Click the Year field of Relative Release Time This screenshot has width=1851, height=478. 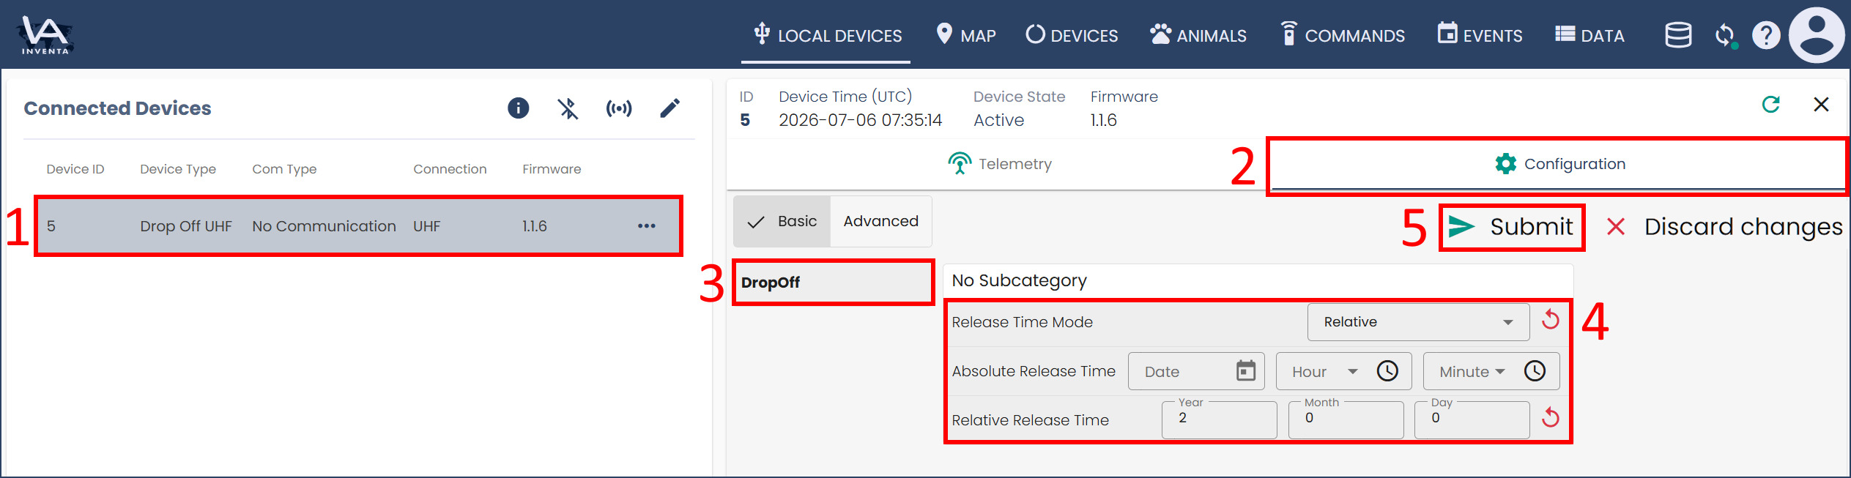click(x=1219, y=419)
